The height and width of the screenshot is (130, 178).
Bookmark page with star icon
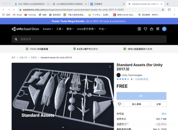[163, 10]
